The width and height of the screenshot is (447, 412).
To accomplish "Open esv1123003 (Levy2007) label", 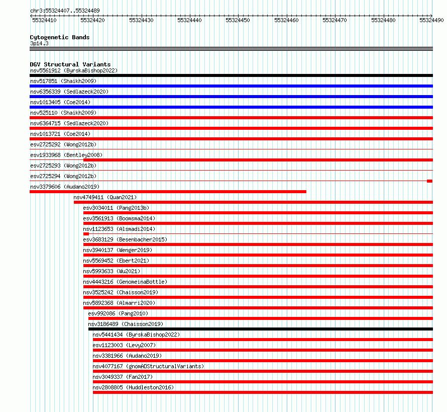I will click(x=124, y=345).
